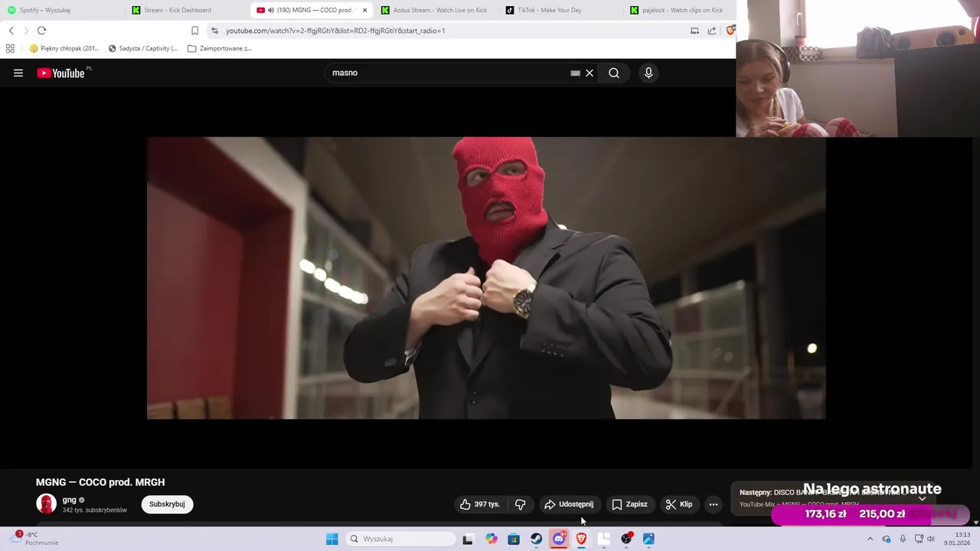Open Discord from the taskbar
980x551 pixels.
pos(559,539)
